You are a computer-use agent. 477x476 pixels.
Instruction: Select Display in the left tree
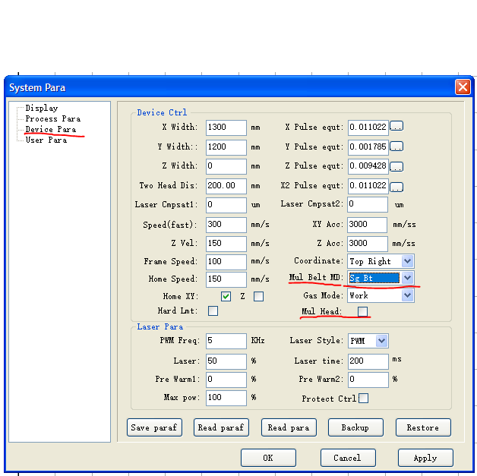pyautogui.click(x=41, y=109)
